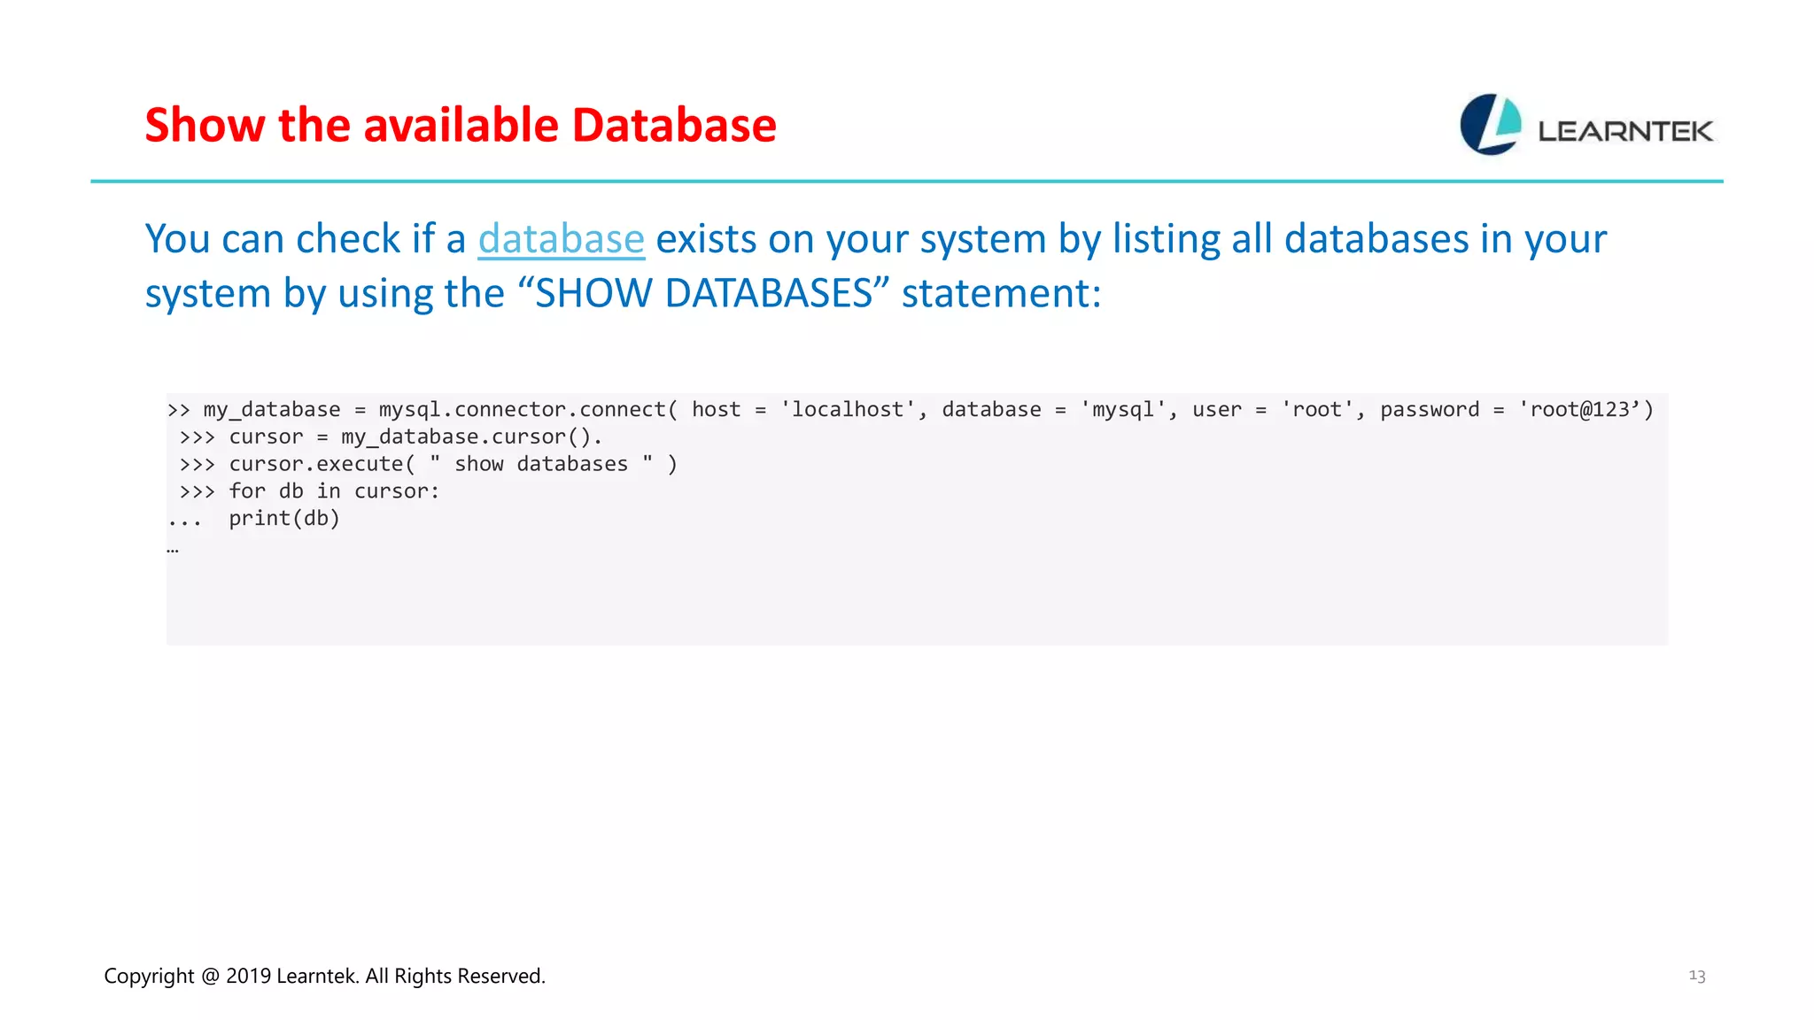Click the 'Show the available Database' title
Screen dimensions: 1814x1020
coord(461,125)
